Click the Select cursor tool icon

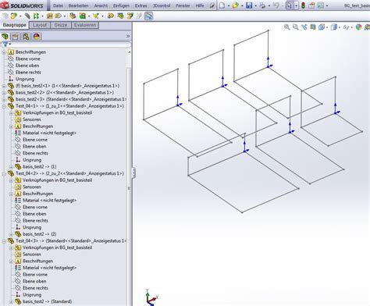pos(289,5)
